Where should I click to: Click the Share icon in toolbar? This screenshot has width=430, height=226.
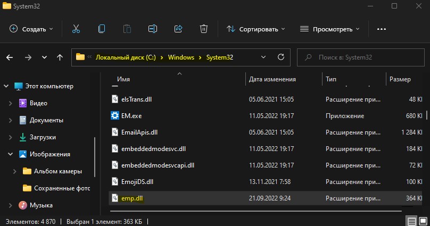pos(178,29)
